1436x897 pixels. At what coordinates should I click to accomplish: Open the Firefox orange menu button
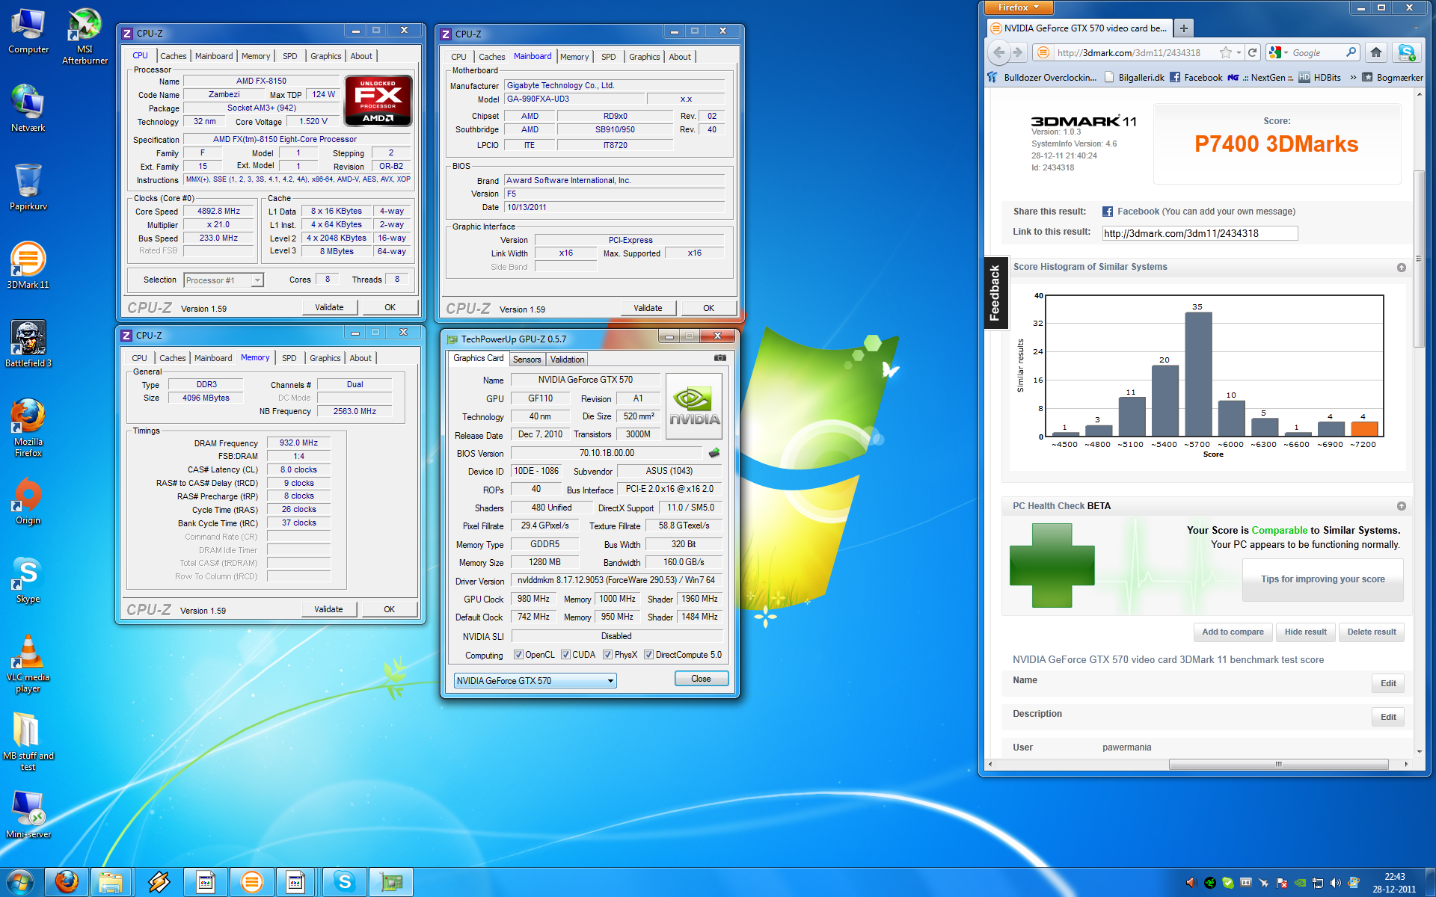point(1019,7)
